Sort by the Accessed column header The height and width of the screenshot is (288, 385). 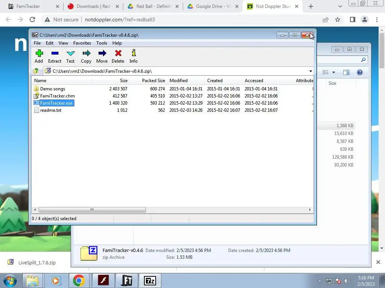[261, 81]
